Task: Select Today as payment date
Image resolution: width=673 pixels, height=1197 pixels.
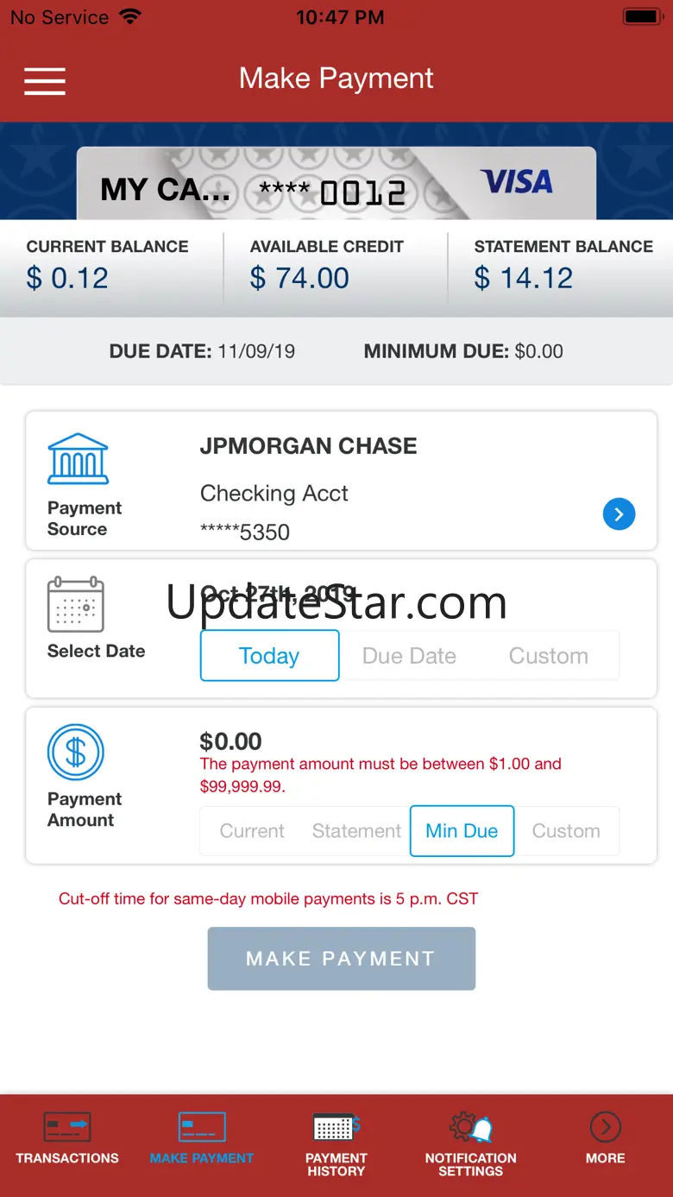Action: (269, 656)
